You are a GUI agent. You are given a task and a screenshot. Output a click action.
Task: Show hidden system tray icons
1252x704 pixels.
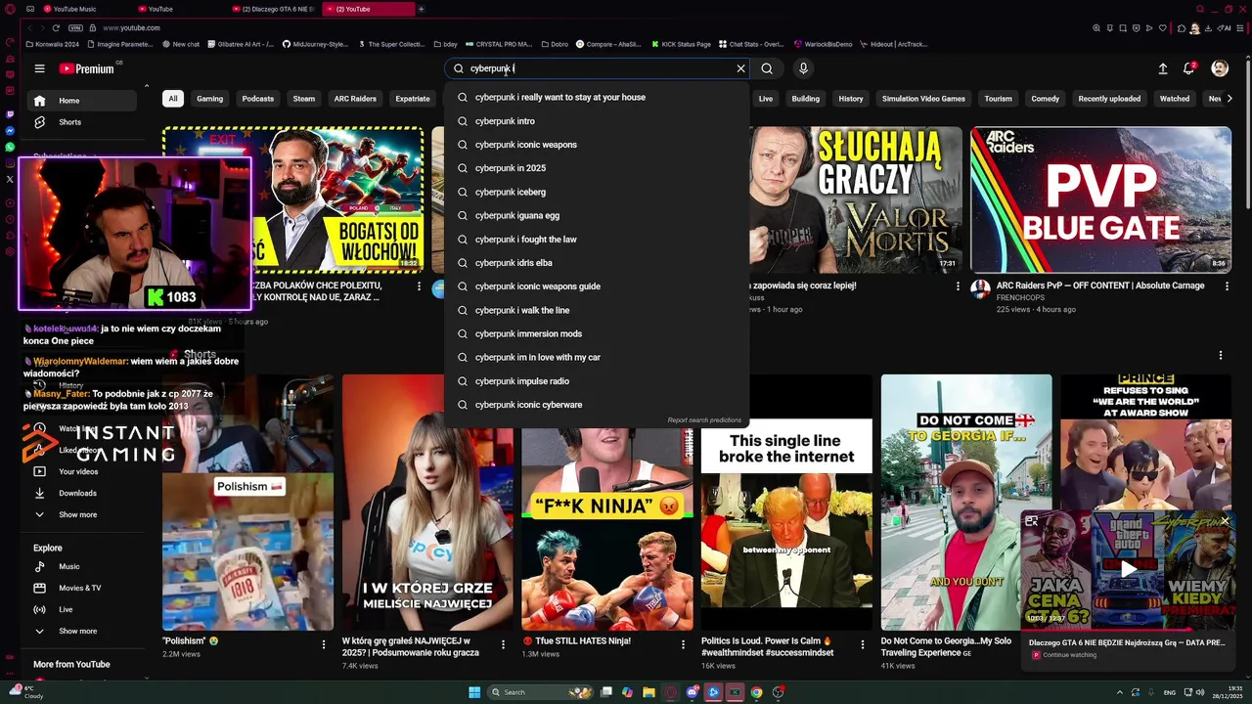coord(1120,692)
